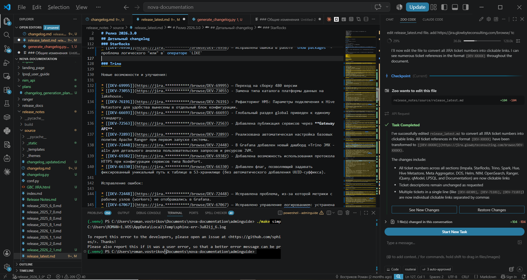
Task: Focus the Type a message input
Action: (x=450, y=243)
